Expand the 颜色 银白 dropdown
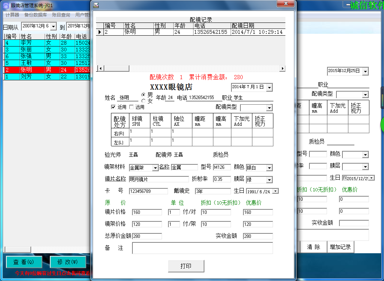This screenshot has width=384, height=281. pyautogui.click(x=269, y=168)
